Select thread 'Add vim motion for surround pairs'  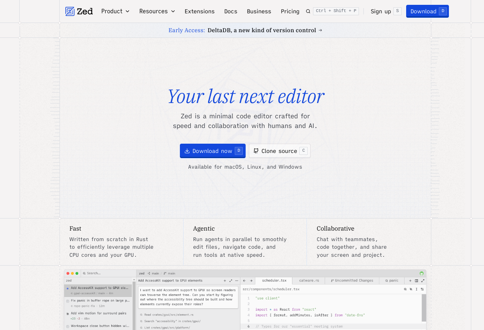[x=98, y=316]
